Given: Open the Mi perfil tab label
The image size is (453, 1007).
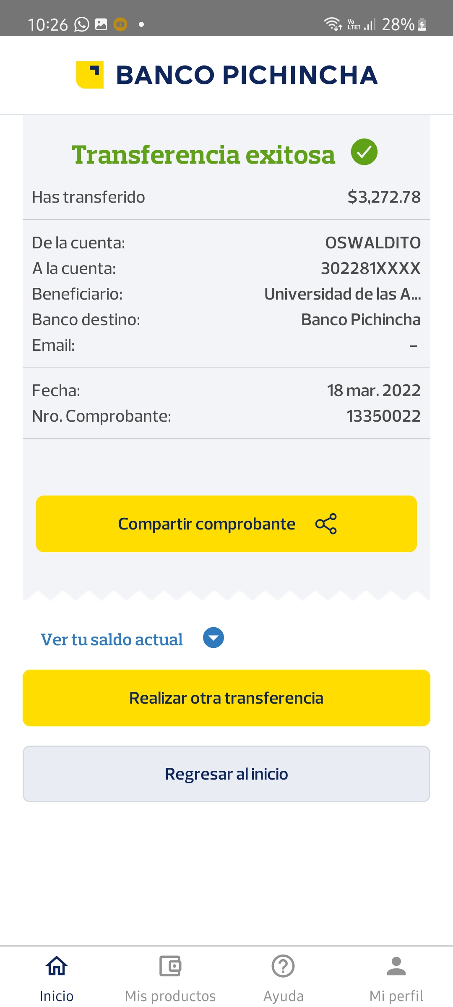Looking at the screenshot, I should tap(396, 996).
